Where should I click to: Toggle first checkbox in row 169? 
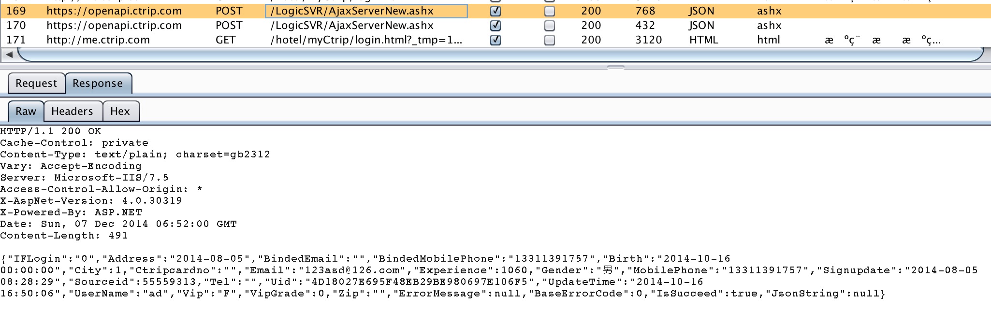click(495, 11)
